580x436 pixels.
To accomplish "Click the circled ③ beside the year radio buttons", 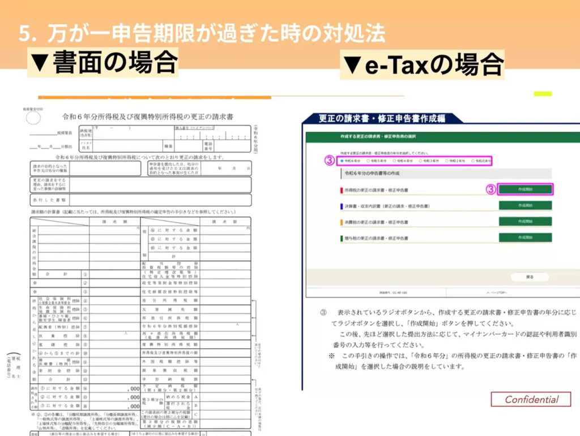I will pos(329,160).
